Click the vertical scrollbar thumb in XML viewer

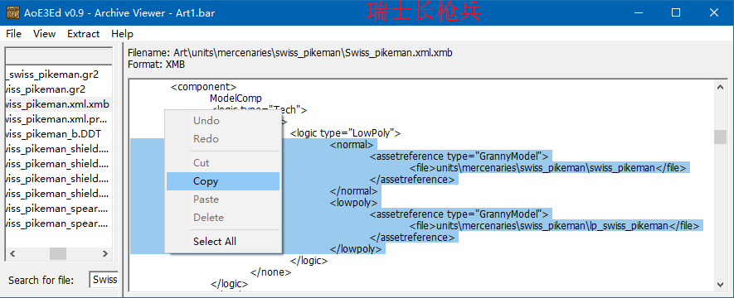click(x=720, y=137)
